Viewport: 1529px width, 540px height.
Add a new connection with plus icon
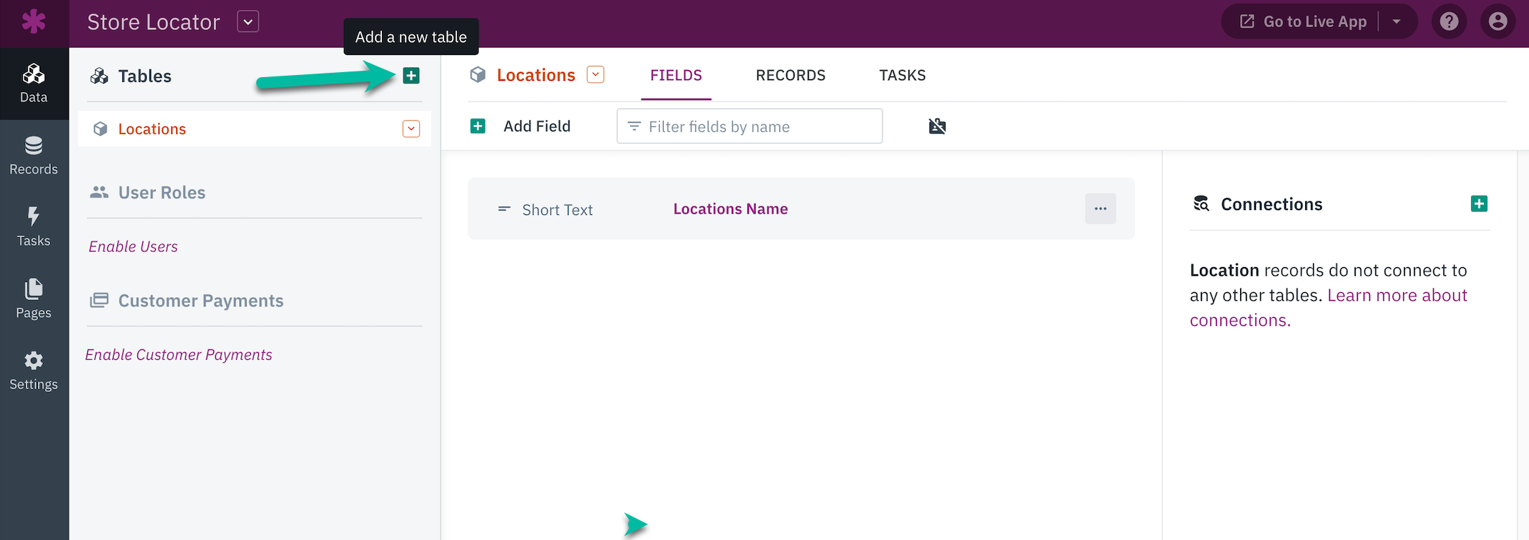(1479, 204)
